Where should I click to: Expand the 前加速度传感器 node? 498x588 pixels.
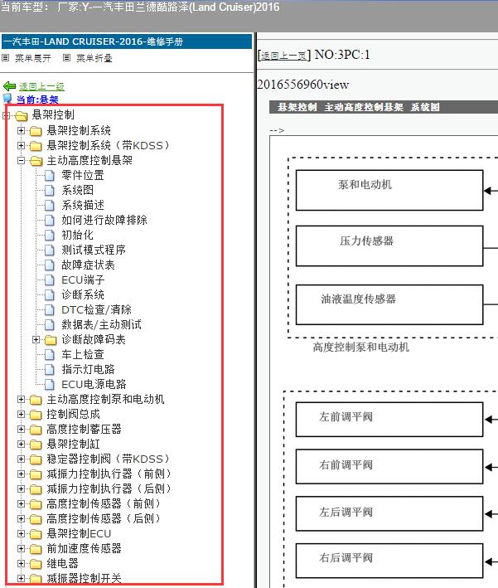coord(21,549)
